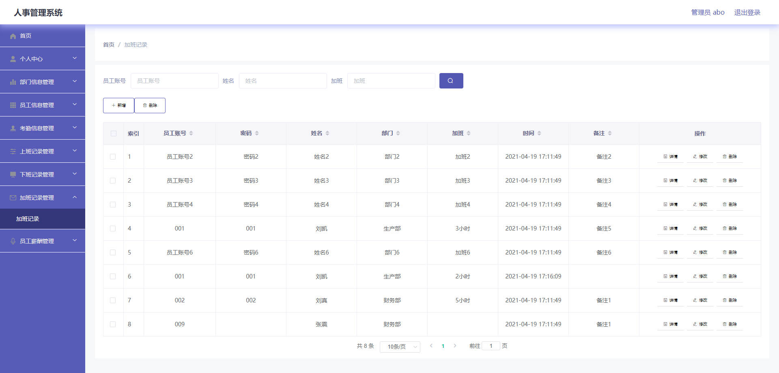Screen dimensions: 779x373
Task: Check the row for 张震
Action: [x=113, y=324]
